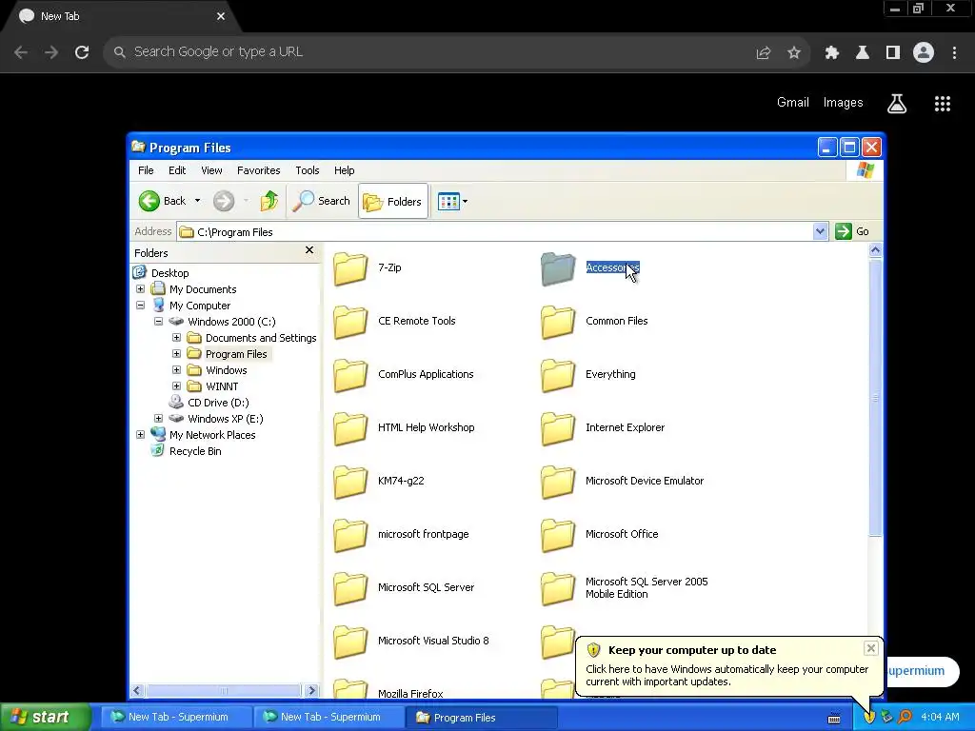Open the Favorites menu

(x=258, y=170)
